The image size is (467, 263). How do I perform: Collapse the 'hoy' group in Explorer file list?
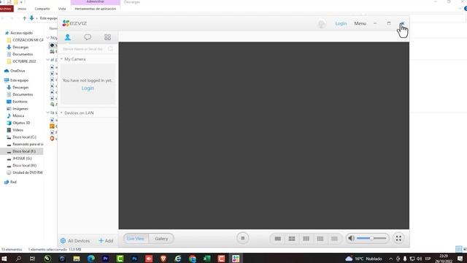click(x=48, y=38)
